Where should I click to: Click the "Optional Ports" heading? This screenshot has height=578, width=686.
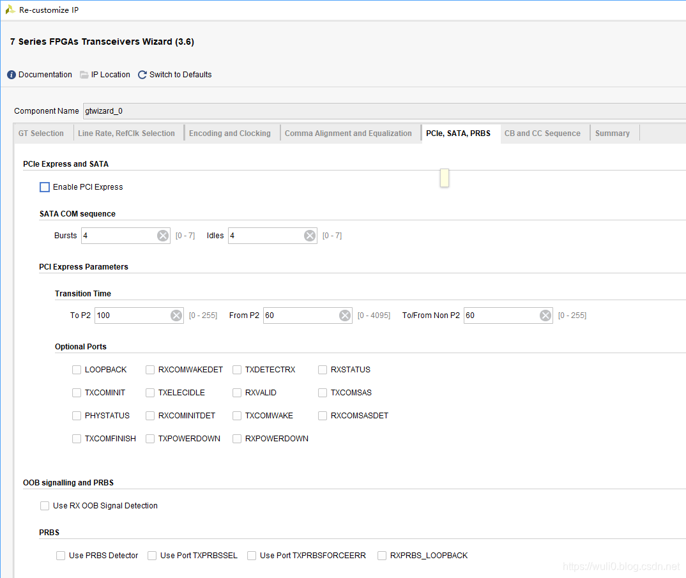(x=80, y=347)
